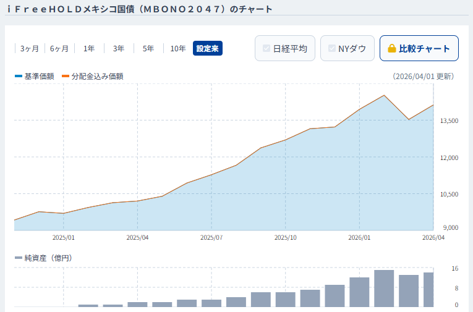The width and height of the screenshot is (473, 312).
Task: Switch chart range to 5年
Action: pos(148,48)
